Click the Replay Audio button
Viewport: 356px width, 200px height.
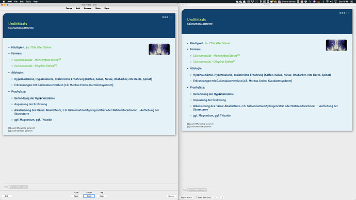[x=186, y=197]
